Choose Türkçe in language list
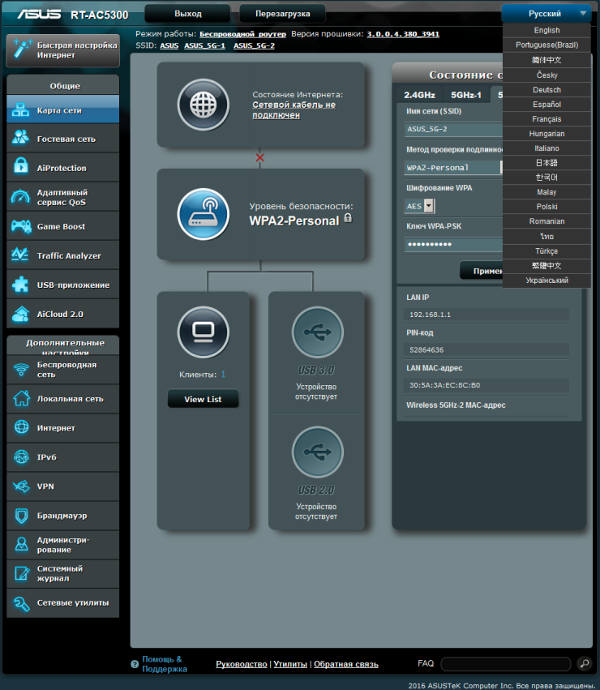Screen dimensions: 600x690 tap(546, 251)
